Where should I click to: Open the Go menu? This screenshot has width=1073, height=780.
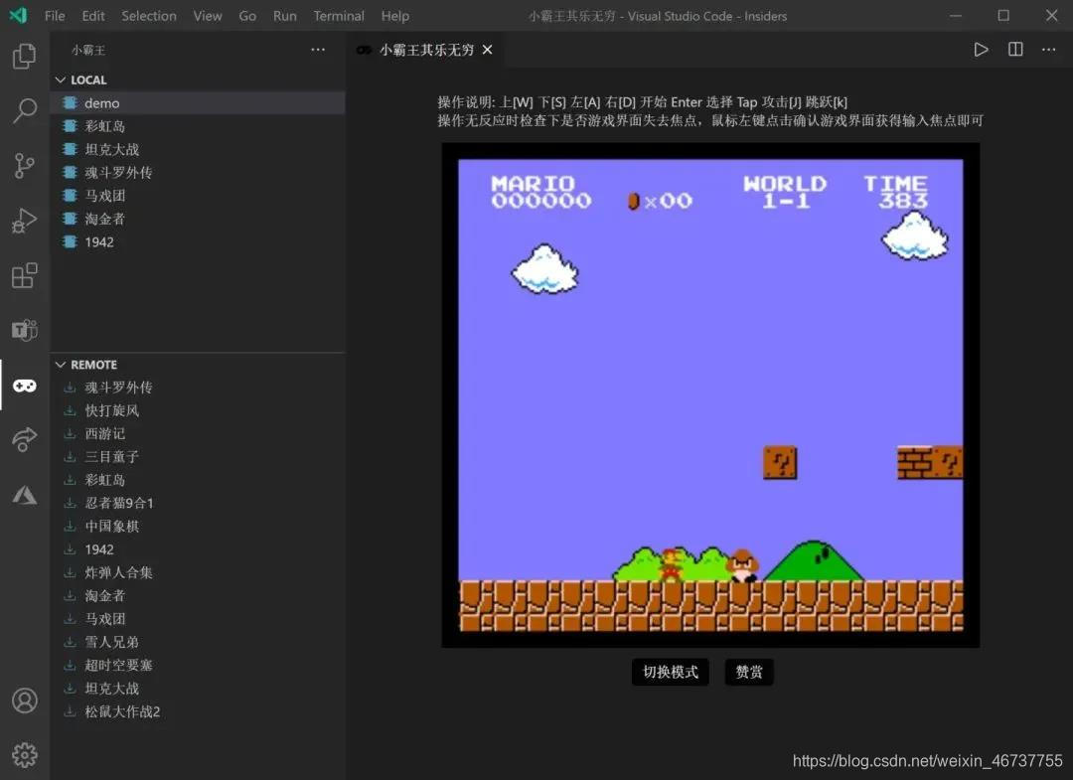(x=247, y=16)
